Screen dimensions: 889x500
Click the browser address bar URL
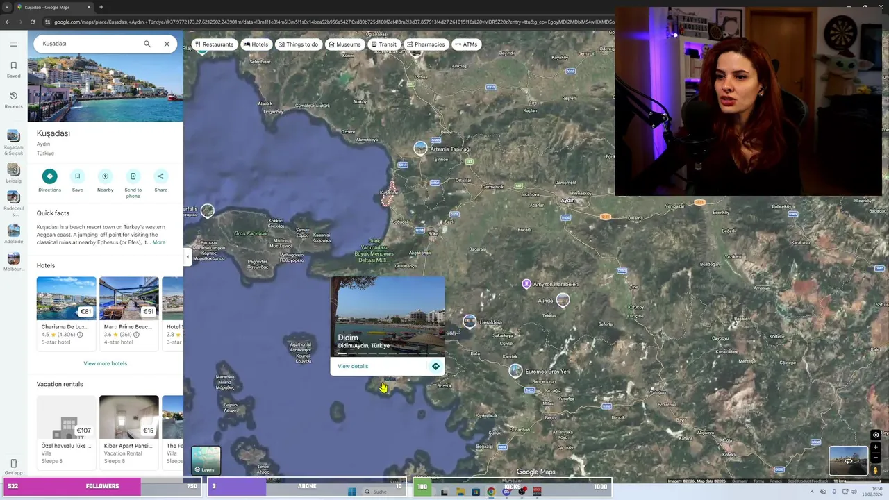334,22
